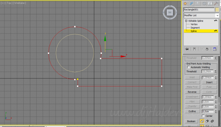221x127 pixels.
Task: Open the Motion command panel tab
Action: coord(204,4)
